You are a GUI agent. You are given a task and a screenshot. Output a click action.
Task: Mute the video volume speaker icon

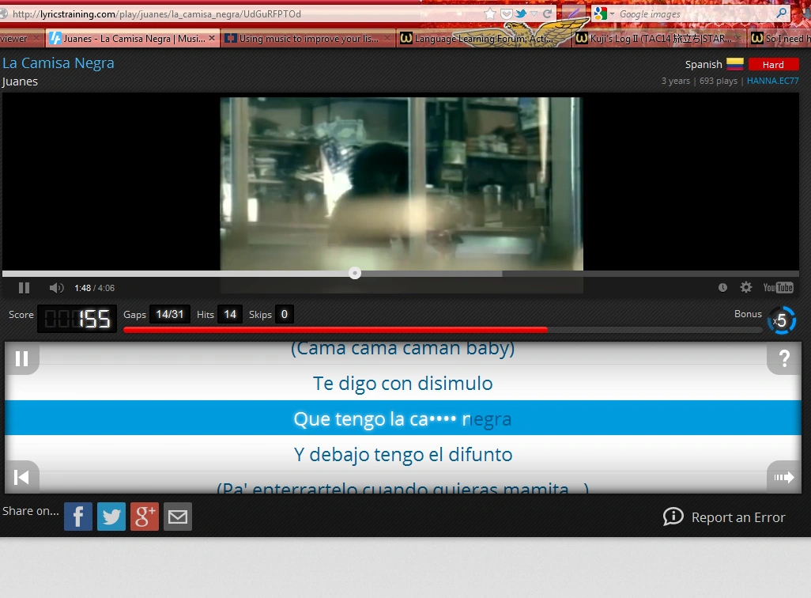click(x=56, y=288)
